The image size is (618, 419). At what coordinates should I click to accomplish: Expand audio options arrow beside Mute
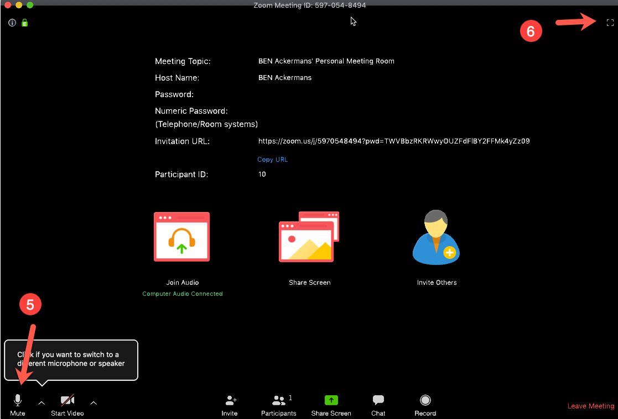pos(41,403)
